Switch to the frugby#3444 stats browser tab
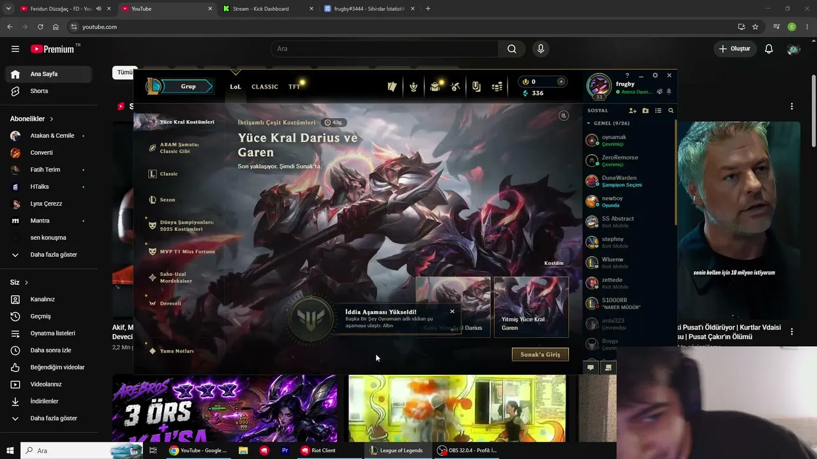This screenshot has height=459, width=817. pyautogui.click(x=369, y=9)
